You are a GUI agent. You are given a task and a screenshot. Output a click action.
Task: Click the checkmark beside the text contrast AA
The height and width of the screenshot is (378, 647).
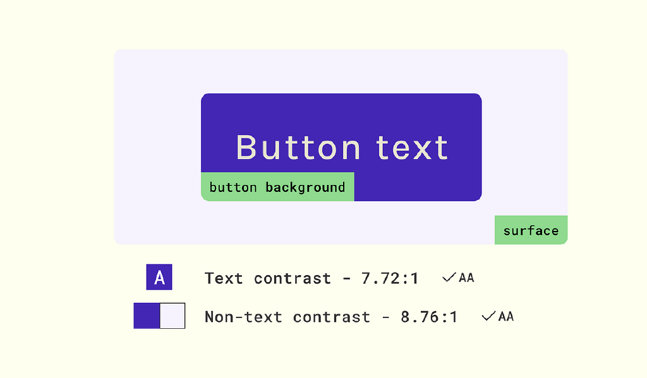(449, 277)
